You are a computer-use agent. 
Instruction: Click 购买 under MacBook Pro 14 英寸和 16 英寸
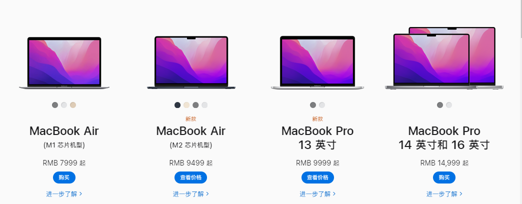pyautogui.click(x=444, y=177)
